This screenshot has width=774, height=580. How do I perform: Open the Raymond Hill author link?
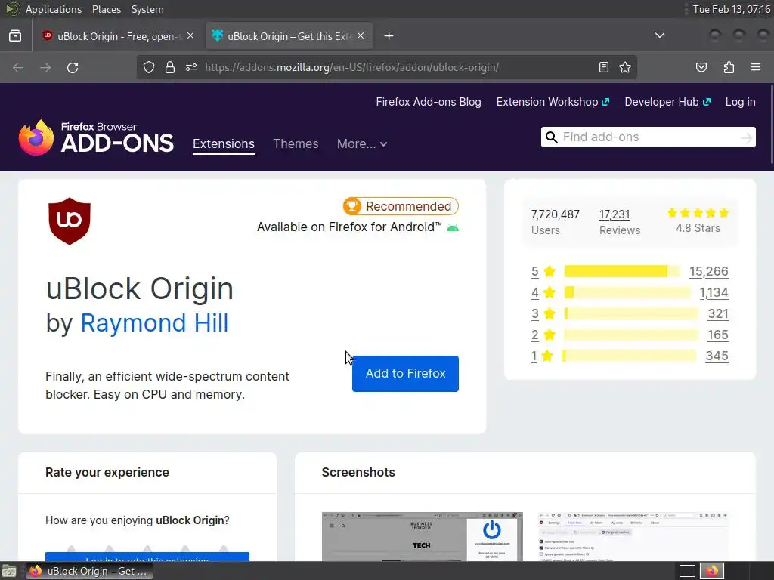pyautogui.click(x=154, y=323)
